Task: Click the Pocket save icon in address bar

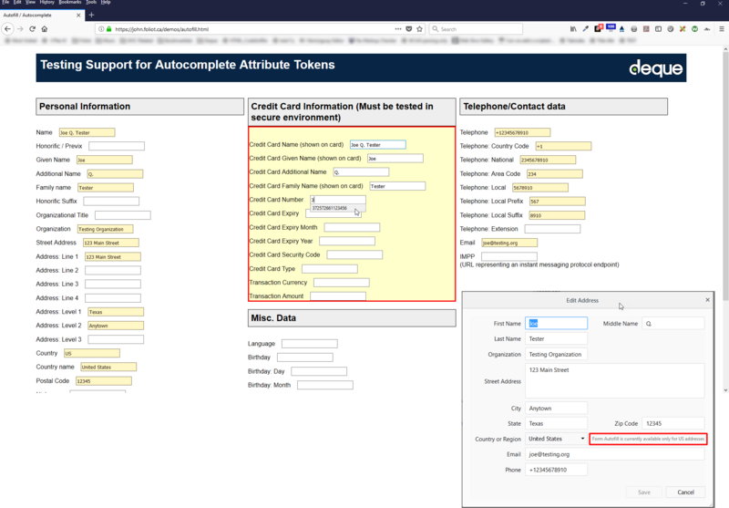Action: tap(408, 29)
